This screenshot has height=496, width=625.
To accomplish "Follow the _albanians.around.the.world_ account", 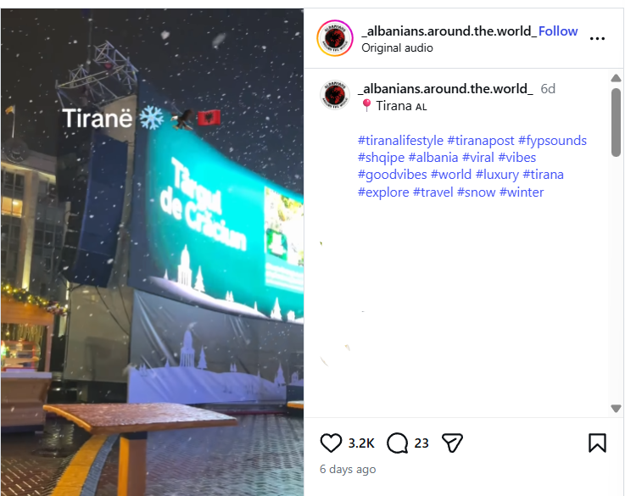I will [x=558, y=31].
